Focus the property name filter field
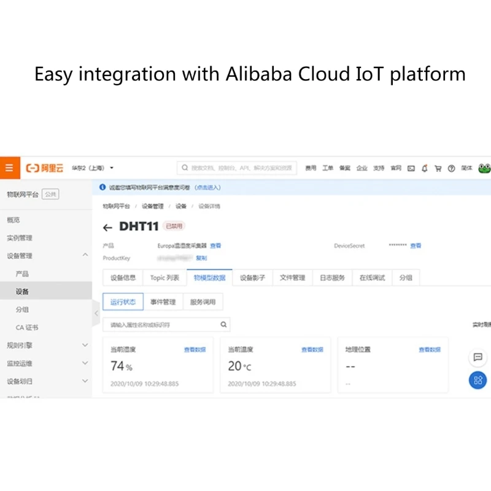Screen dimensions: 491x491 coord(166,325)
